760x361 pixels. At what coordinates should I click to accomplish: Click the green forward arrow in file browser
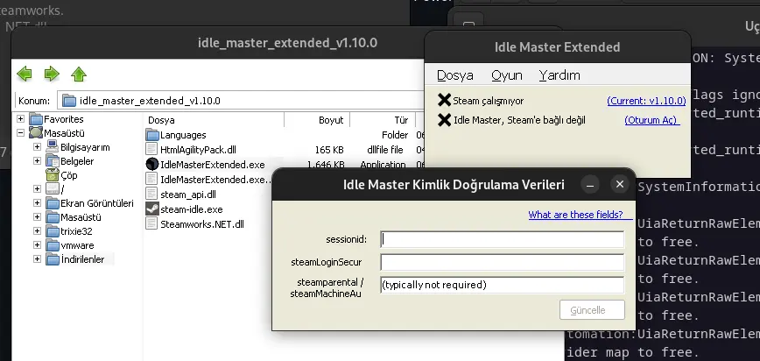52,74
